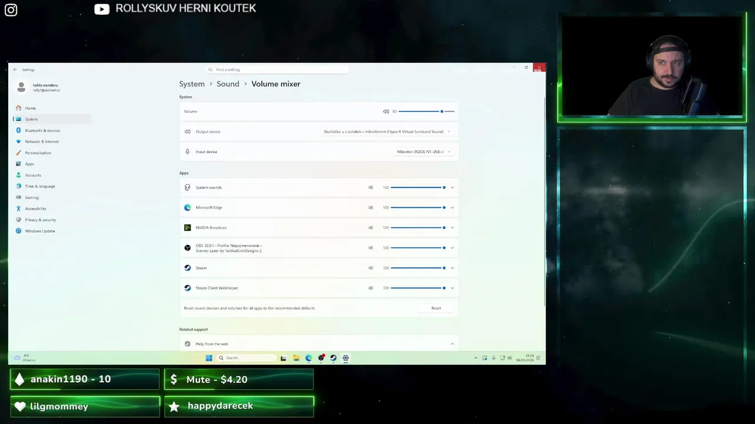755x424 pixels.
Task: Click the microphone icon in the system tray
Action: click(x=494, y=358)
